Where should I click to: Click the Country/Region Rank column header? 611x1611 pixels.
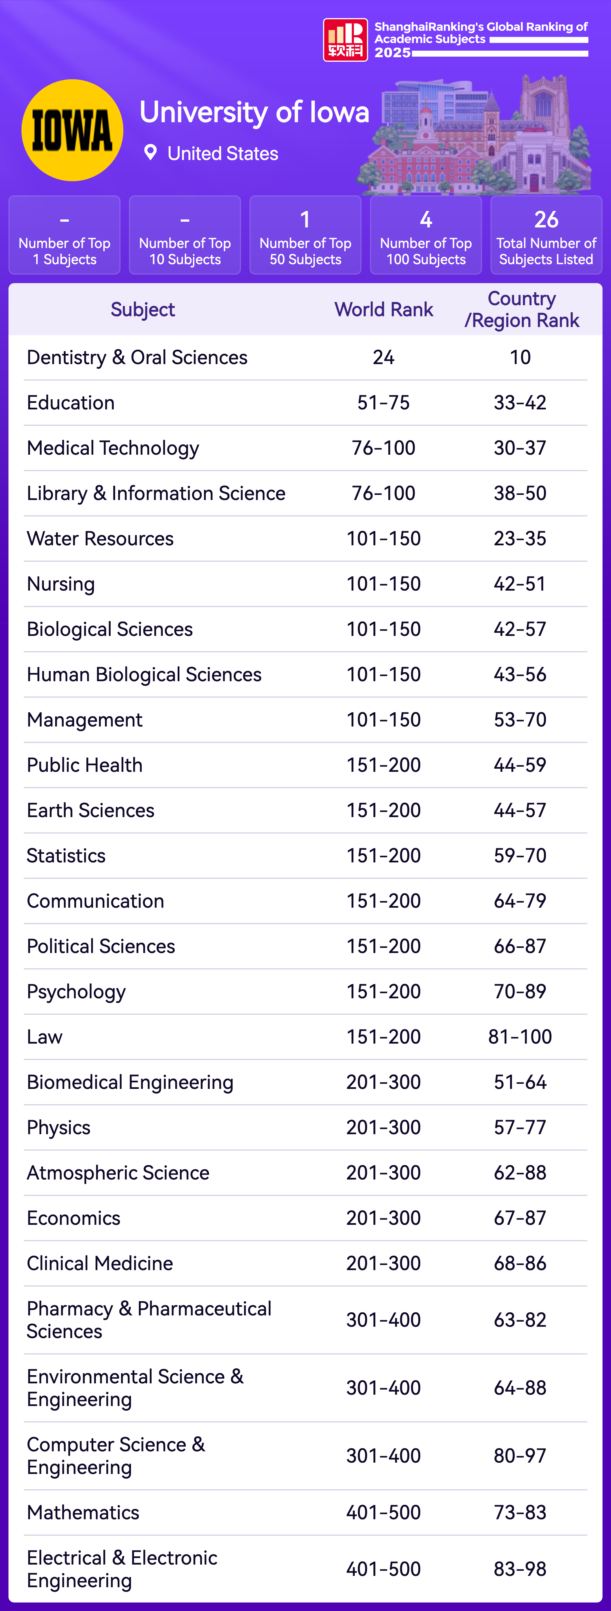pos(521,309)
